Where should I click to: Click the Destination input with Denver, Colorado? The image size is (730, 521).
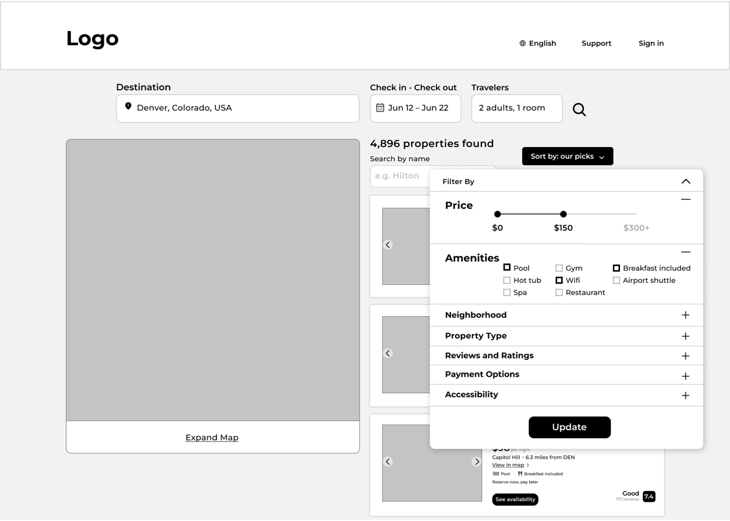(x=238, y=108)
